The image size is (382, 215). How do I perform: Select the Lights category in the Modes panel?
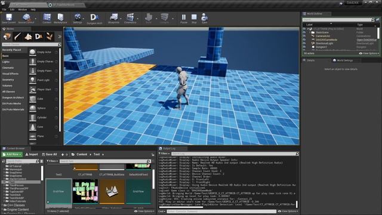[6, 62]
